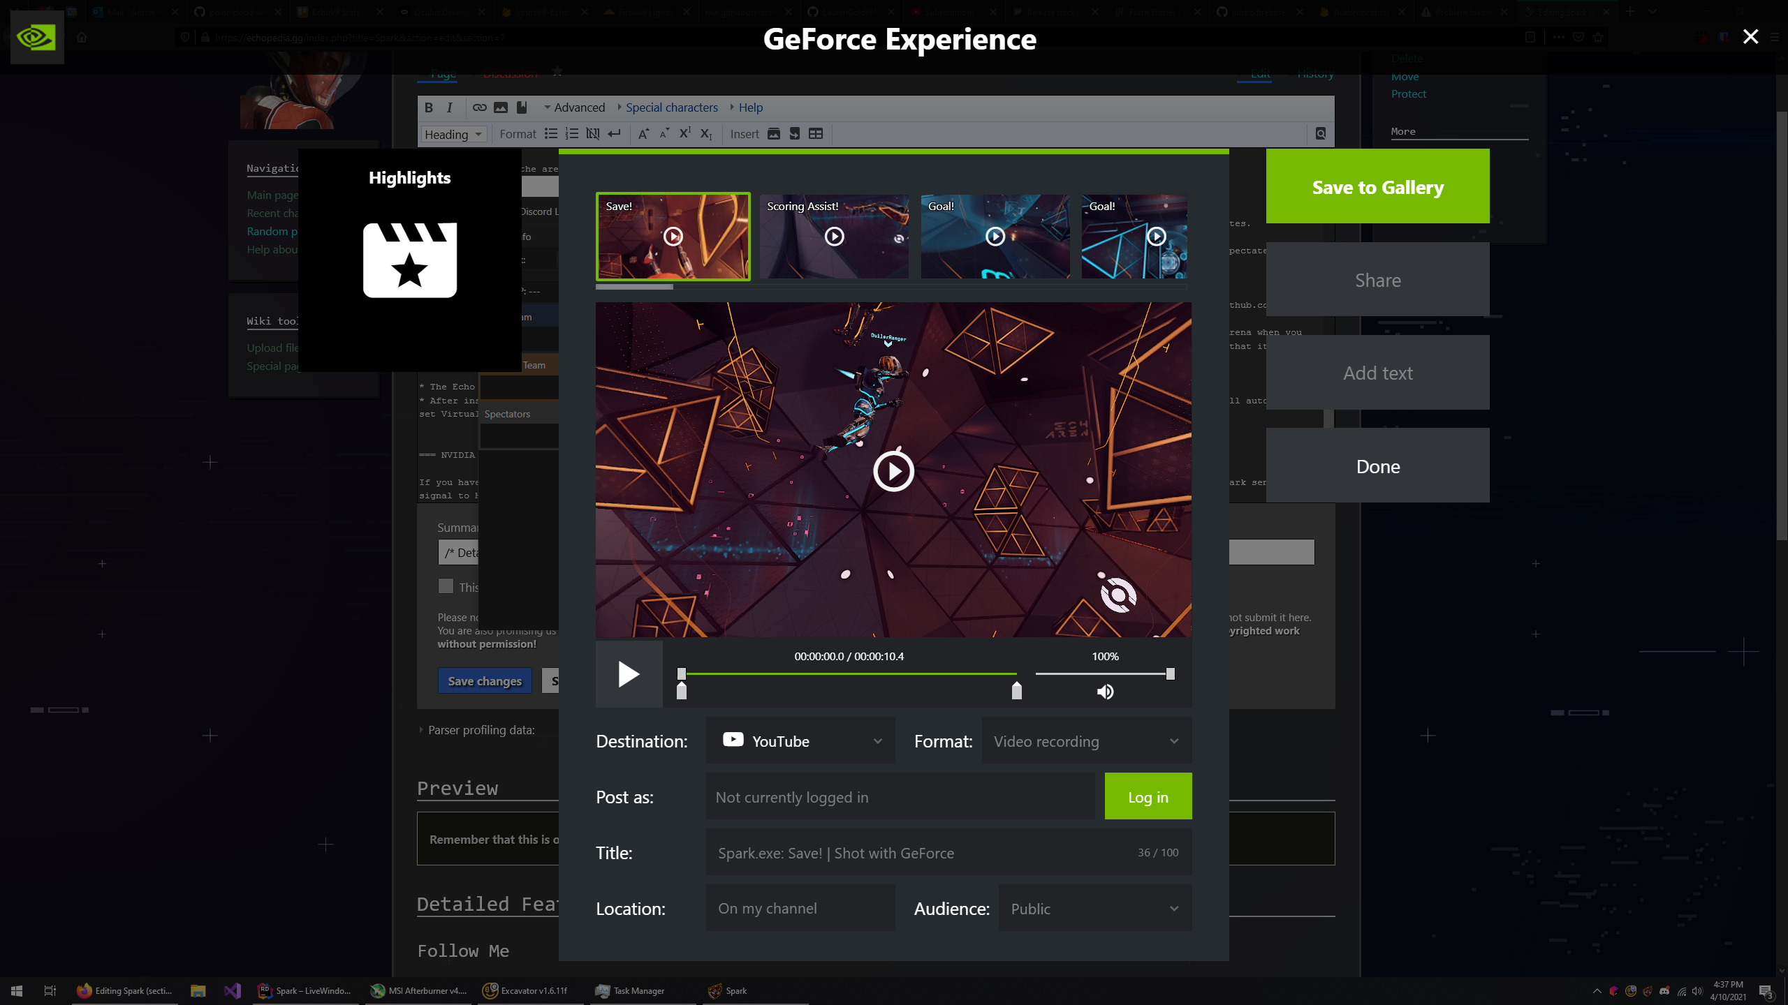Expand the Help section in wiki toolbar

click(x=747, y=107)
